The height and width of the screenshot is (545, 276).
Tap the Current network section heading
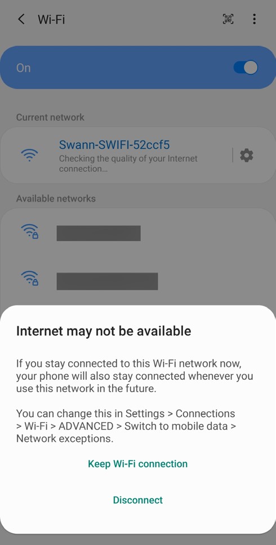50,117
